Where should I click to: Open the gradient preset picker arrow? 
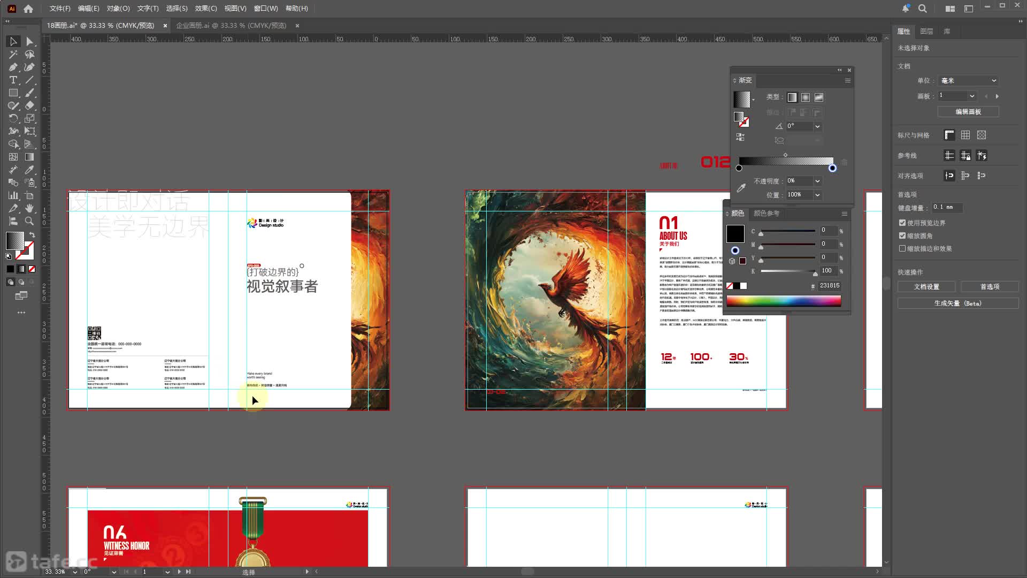753,100
